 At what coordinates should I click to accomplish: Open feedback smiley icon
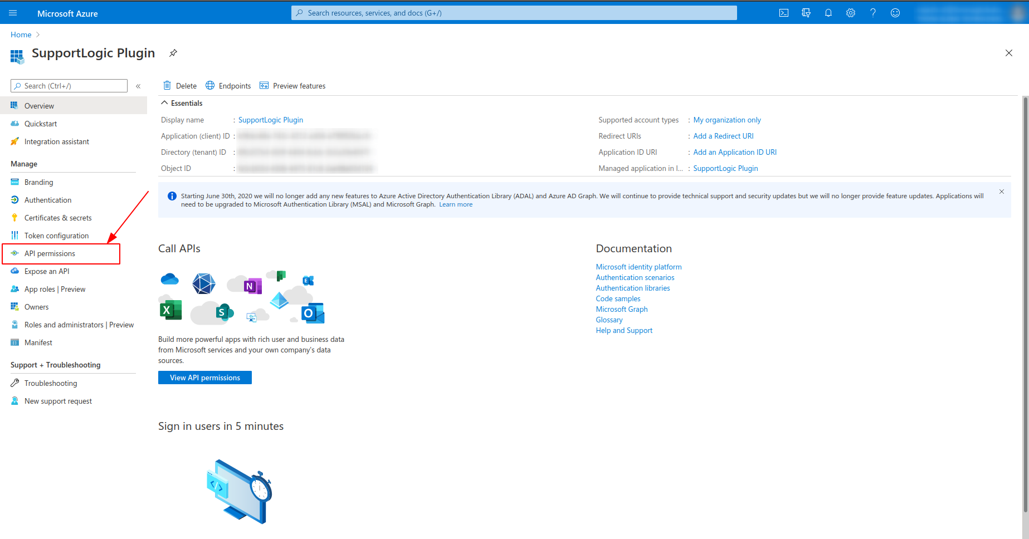[x=895, y=13]
